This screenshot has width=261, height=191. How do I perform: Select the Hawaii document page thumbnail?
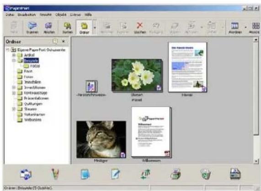[x=187, y=67]
